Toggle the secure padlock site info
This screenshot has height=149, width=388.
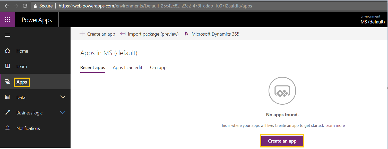pyautogui.click(x=35, y=6)
